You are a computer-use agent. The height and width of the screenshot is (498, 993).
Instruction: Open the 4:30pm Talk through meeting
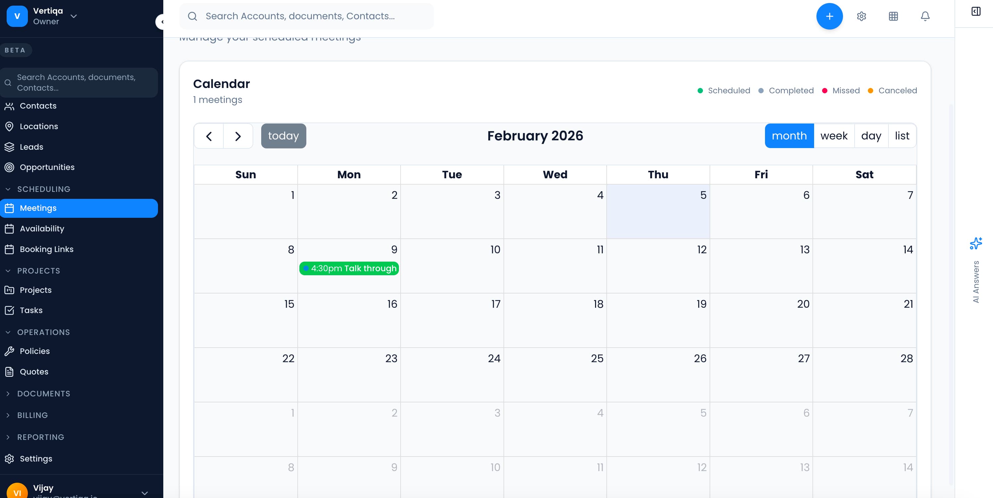point(349,269)
